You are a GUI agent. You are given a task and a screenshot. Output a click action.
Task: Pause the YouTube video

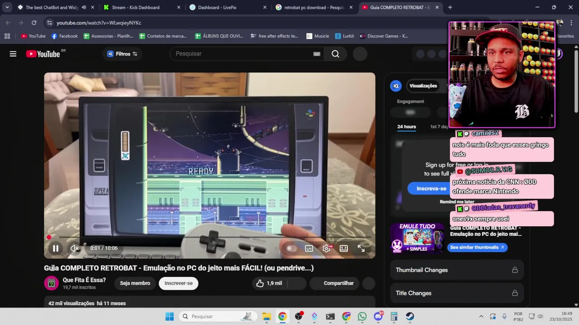pyautogui.click(x=56, y=248)
